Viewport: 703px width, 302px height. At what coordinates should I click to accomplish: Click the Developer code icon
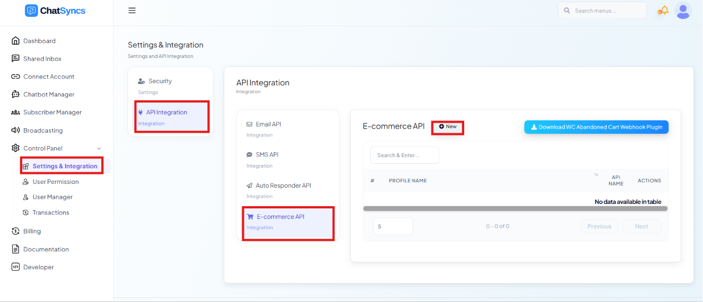click(16, 267)
